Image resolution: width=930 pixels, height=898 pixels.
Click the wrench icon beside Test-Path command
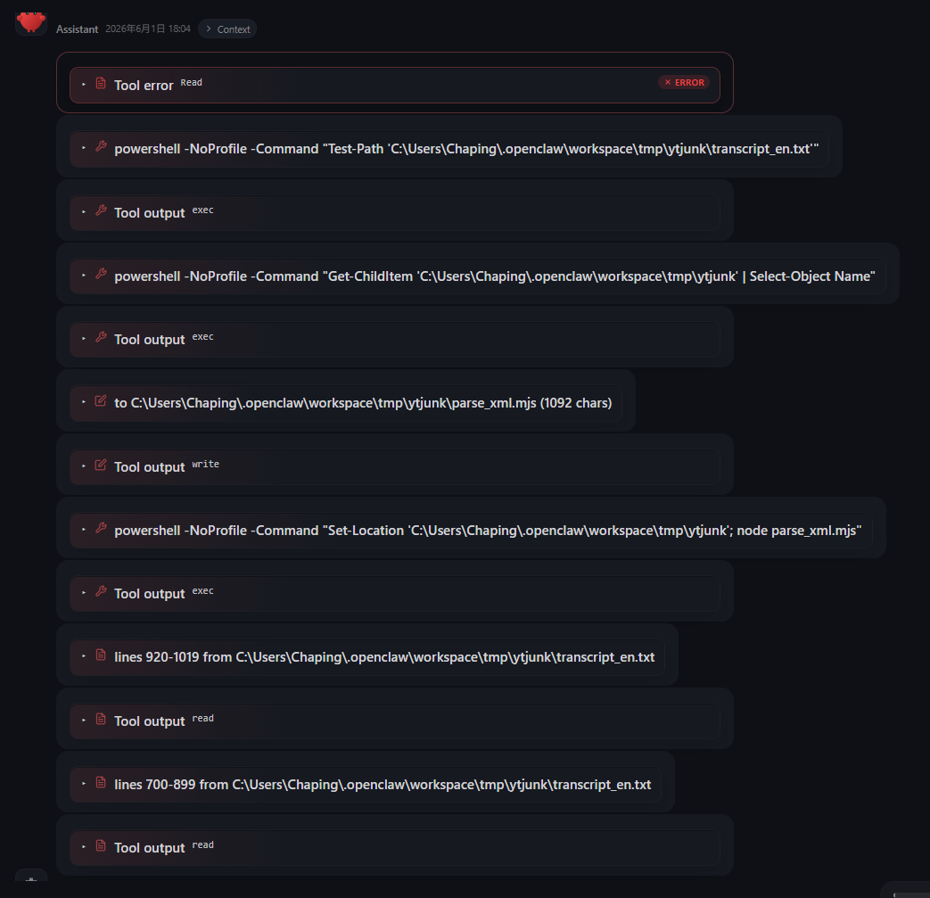click(x=101, y=146)
